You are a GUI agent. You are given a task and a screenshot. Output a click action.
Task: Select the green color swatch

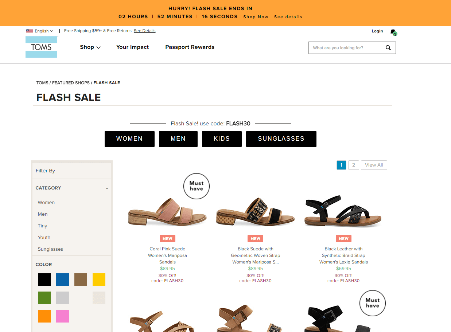click(x=44, y=298)
